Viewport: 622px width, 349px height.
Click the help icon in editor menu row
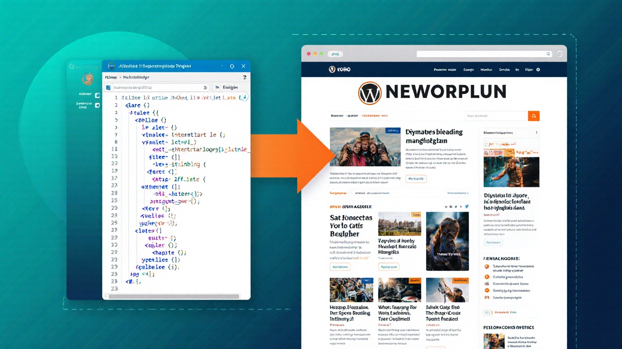244,77
